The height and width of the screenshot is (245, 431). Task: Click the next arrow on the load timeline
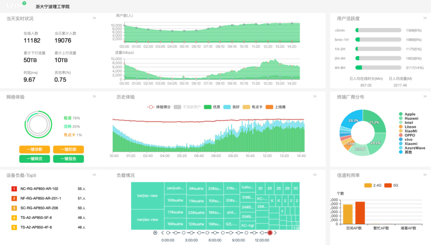[x=276, y=233]
